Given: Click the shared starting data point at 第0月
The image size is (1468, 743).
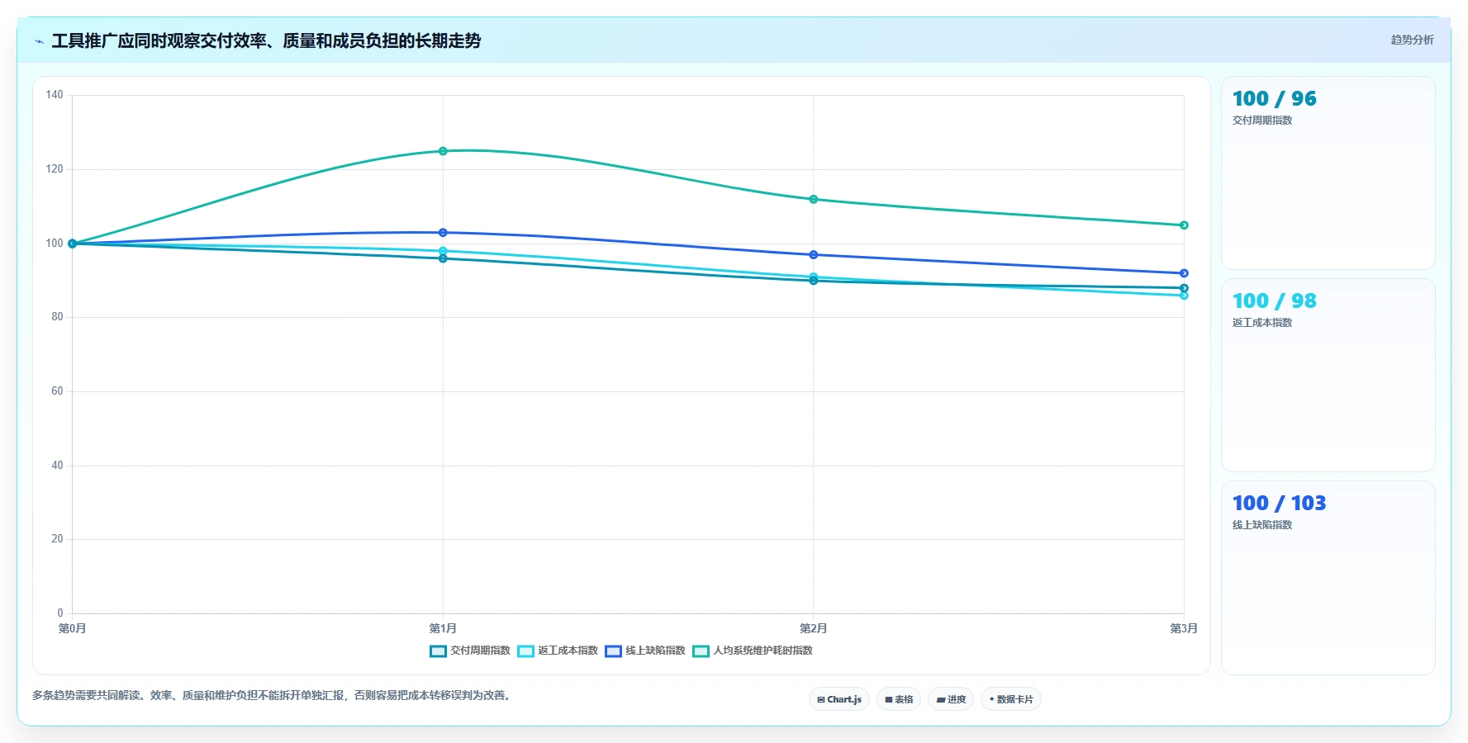Looking at the screenshot, I should pos(73,244).
